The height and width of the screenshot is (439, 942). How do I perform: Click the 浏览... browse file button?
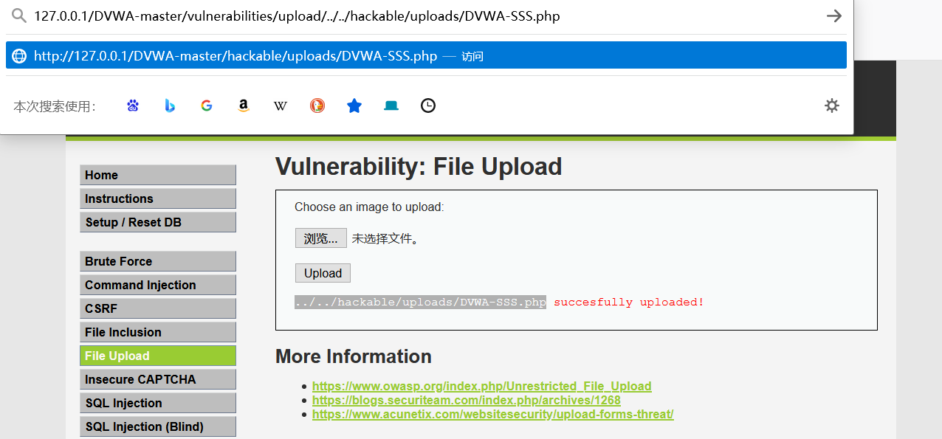pos(321,238)
